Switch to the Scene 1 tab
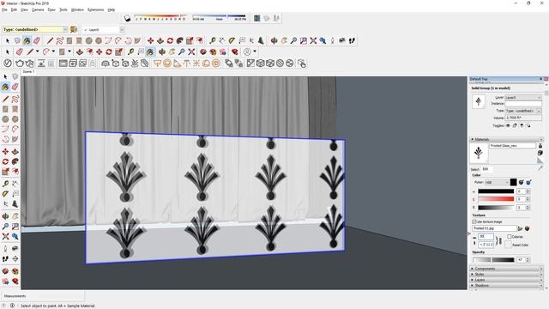The width and height of the screenshot is (549, 309). pyautogui.click(x=28, y=72)
